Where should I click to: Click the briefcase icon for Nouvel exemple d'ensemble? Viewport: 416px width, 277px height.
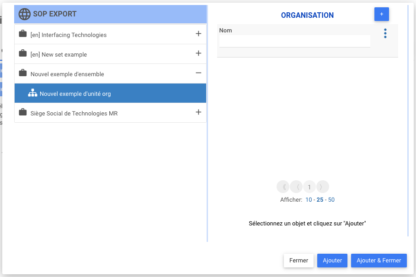pyautogui.click(x=22, y=73)
